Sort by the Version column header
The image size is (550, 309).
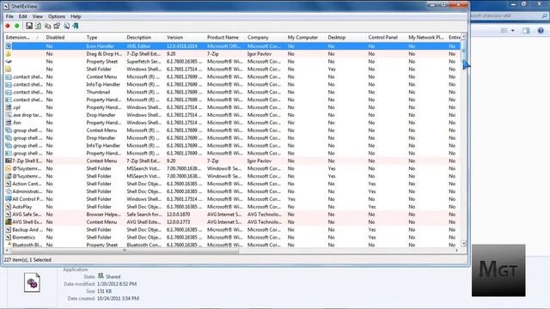tap(185, 37)
